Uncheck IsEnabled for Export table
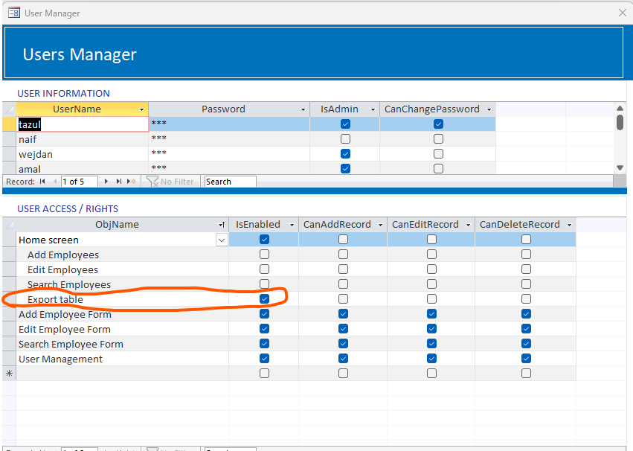The height and width of the screenshot is (451, 633). pyautogui.click(x=264, y=299)
